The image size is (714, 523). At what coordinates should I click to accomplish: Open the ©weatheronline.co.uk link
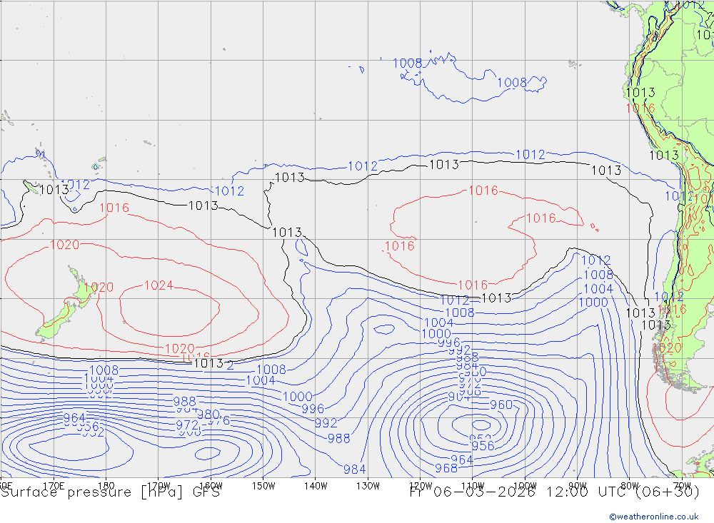653,516
